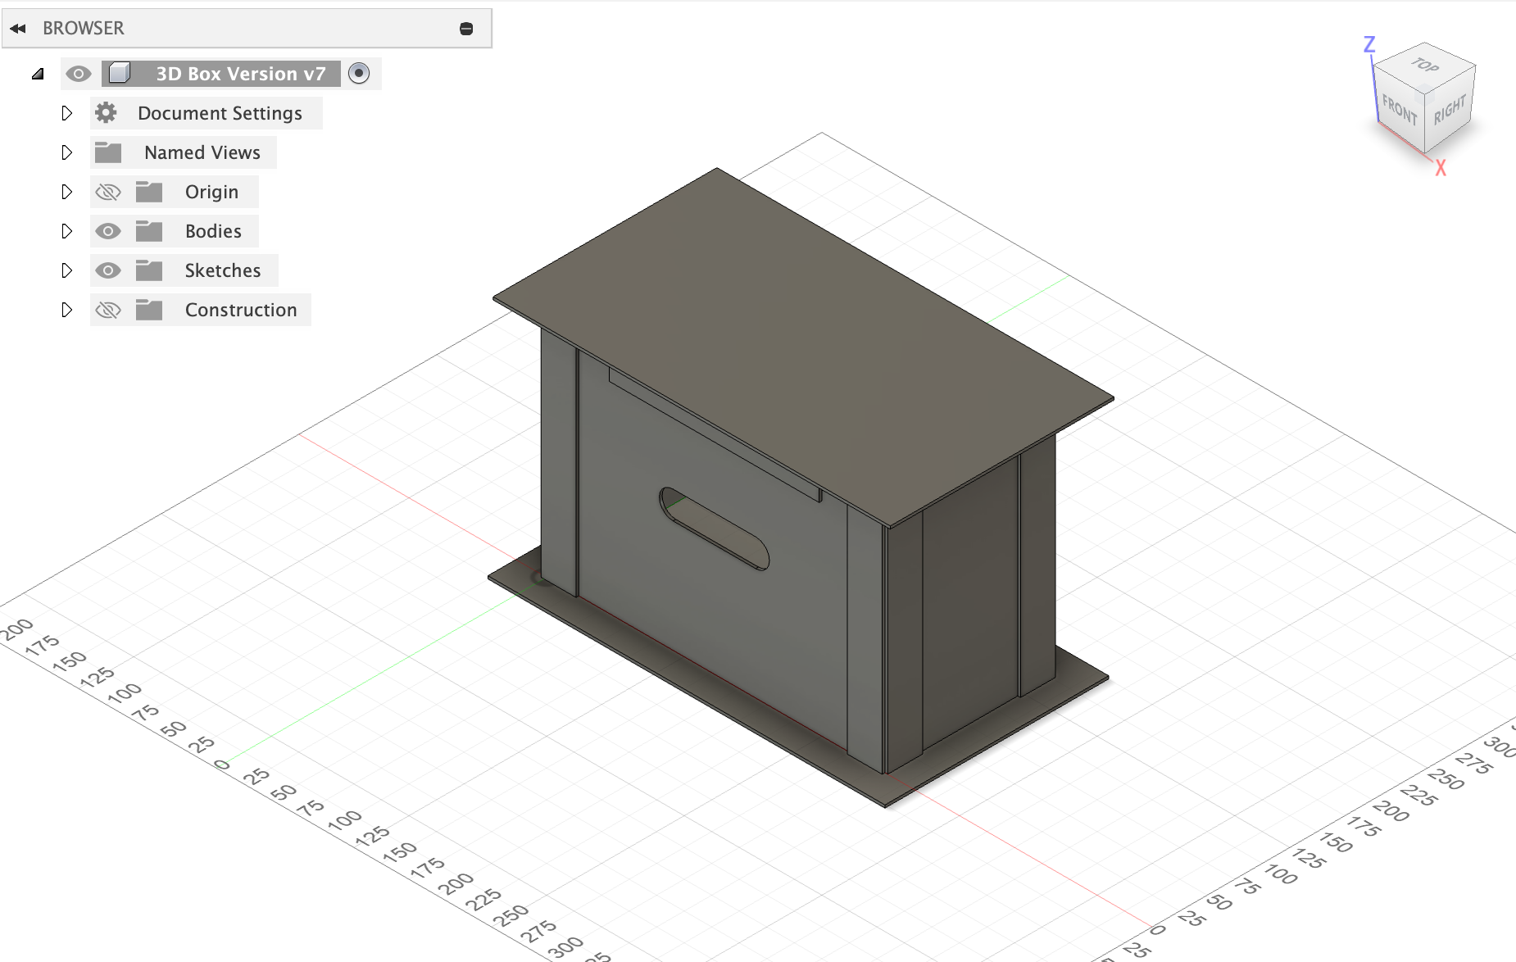
Task: Activate the component radio button next to v7
Action: tap(358, 73)
